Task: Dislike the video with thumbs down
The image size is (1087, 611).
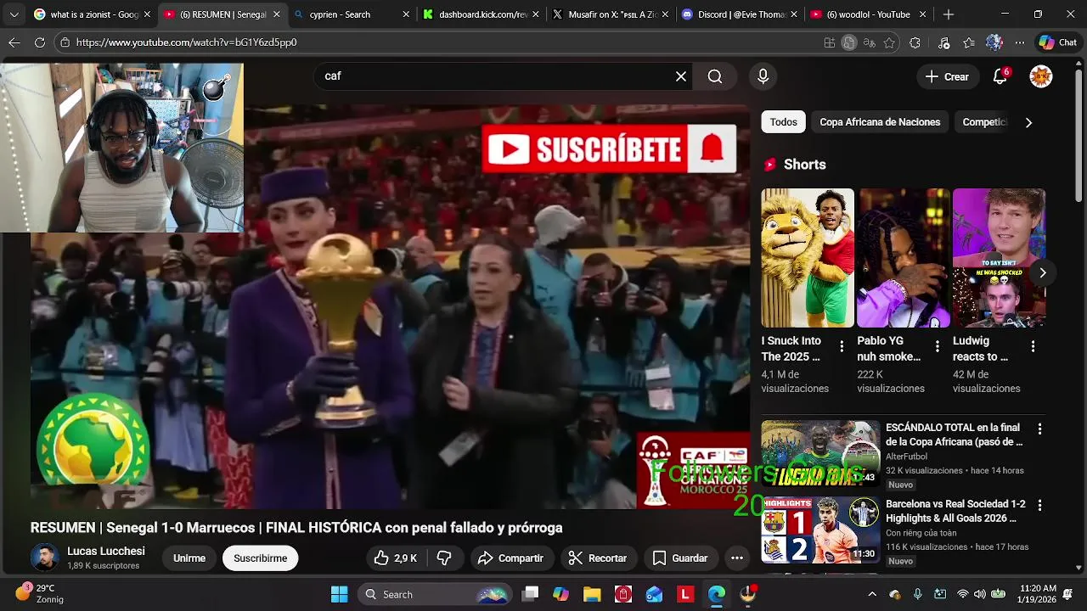Action: [x=444, y=558]
